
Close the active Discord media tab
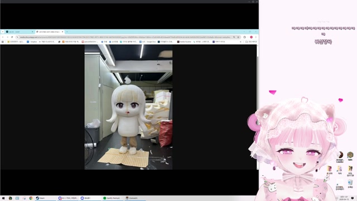62,32
